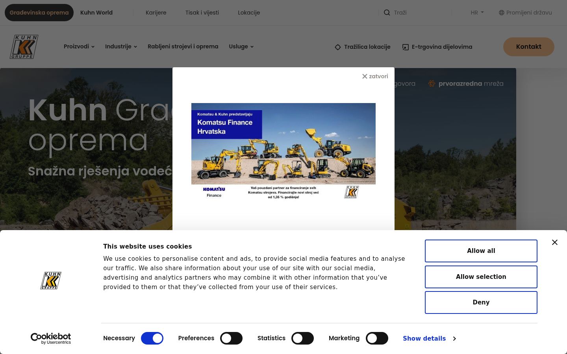Click the Kuhn Gruppe logo in header
The image size is (567, 354).
pos(24,47)
